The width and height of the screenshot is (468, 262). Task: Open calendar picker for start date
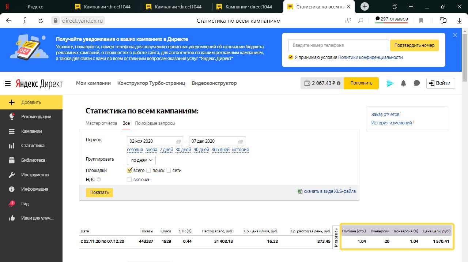(179, 141)
